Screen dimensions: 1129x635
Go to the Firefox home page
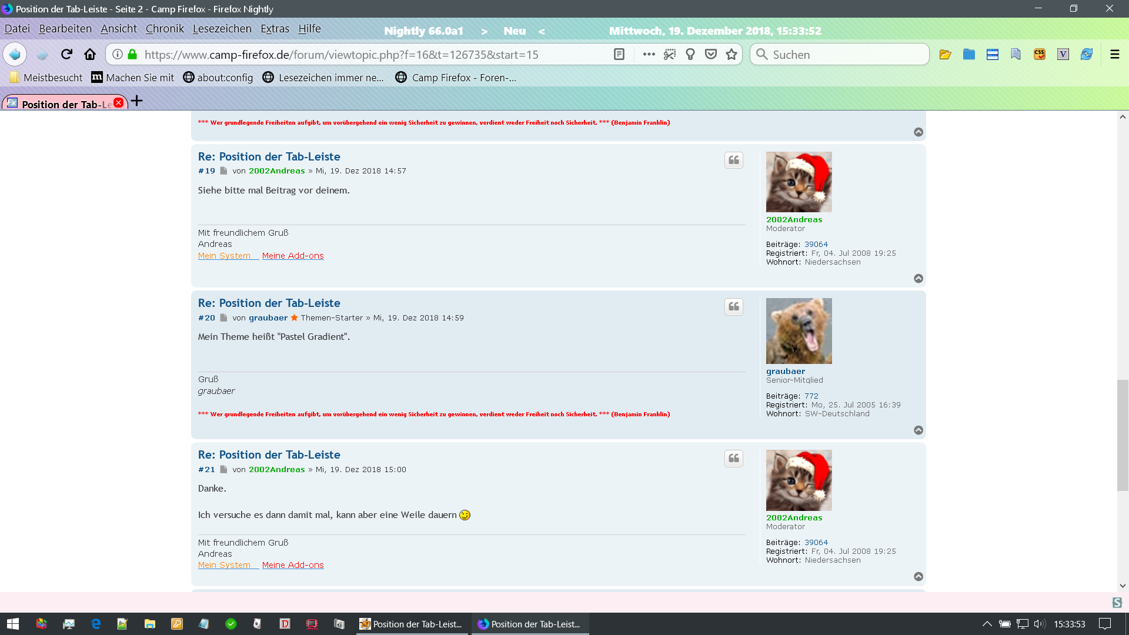[90, 54]
